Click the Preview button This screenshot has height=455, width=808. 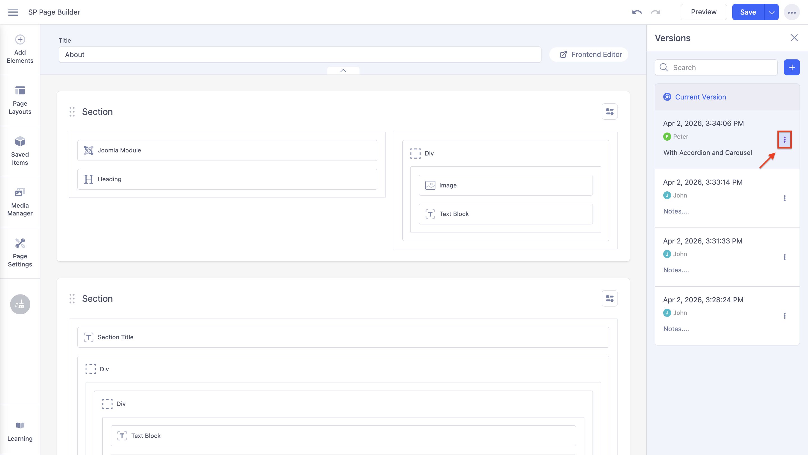pyautogui.click(x=704, y=12)
